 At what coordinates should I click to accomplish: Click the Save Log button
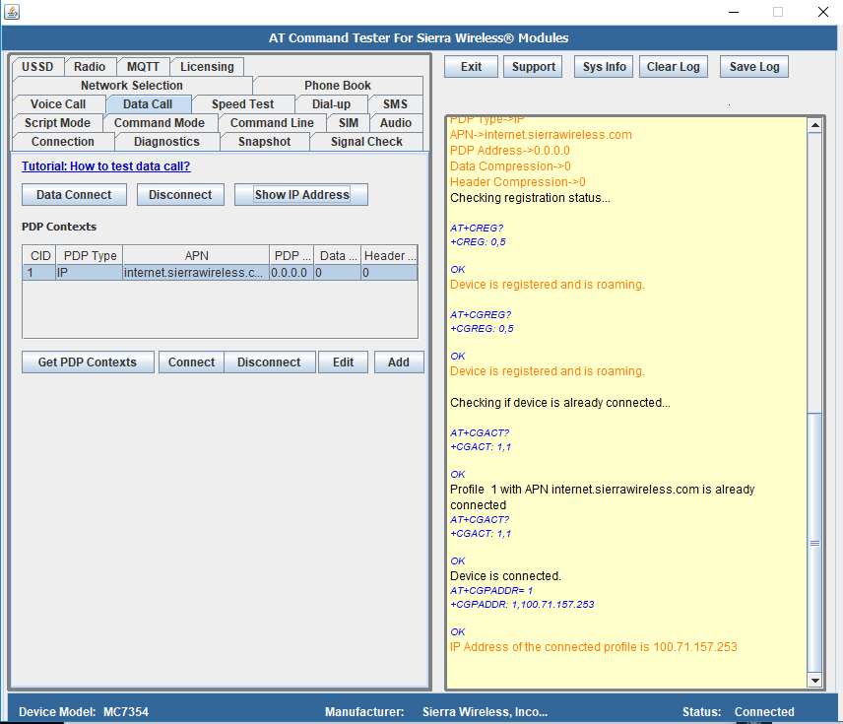click(x=754, y=67)
